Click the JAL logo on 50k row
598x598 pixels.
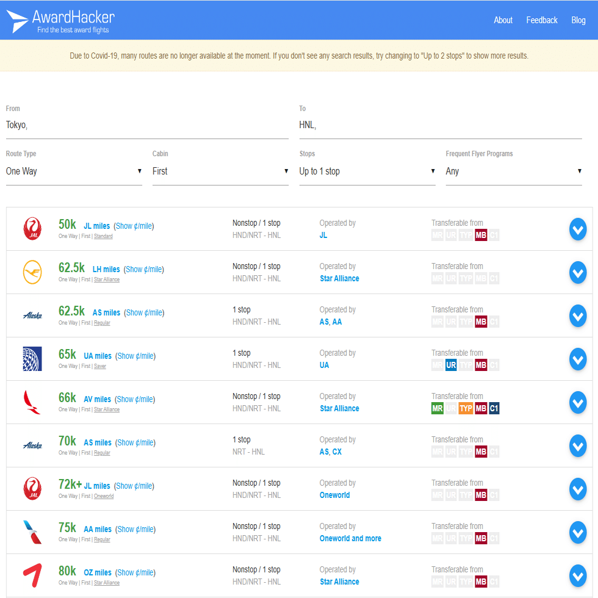[32, 229]
